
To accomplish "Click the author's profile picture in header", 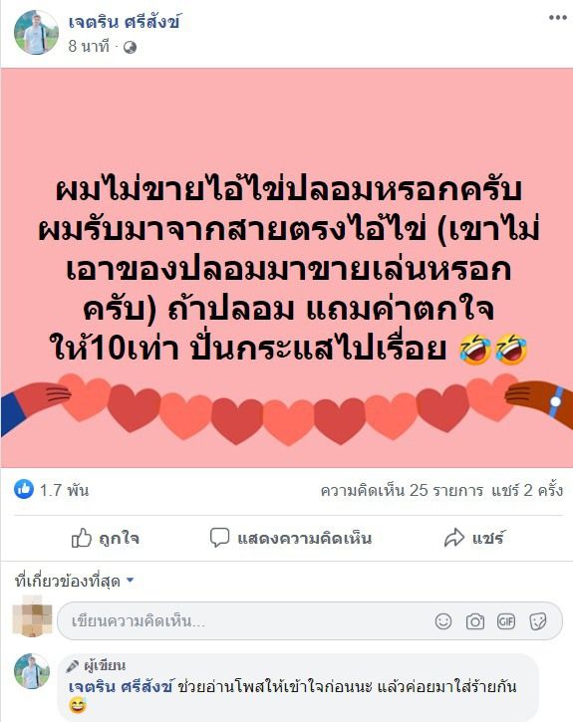I will pos(37,33).
